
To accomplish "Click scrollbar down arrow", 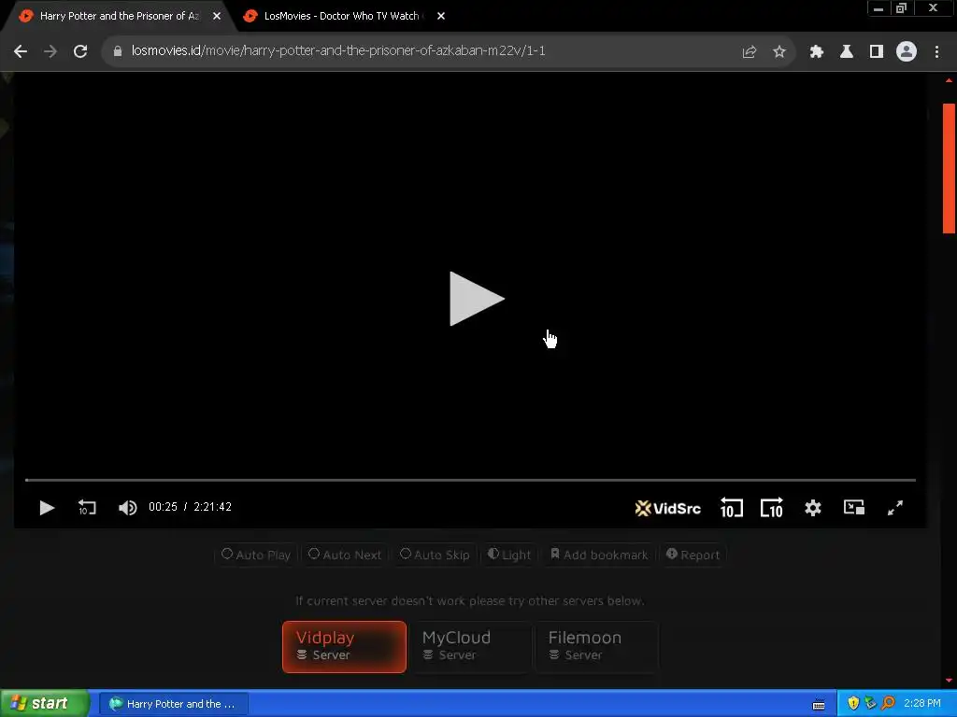I will click(949, 680).
